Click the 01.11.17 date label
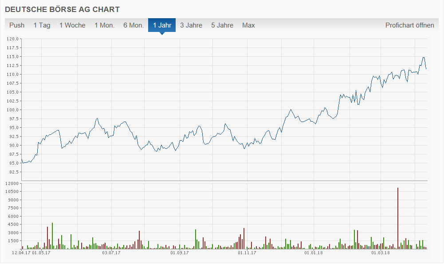444x264 pixels. coord(247,252)
